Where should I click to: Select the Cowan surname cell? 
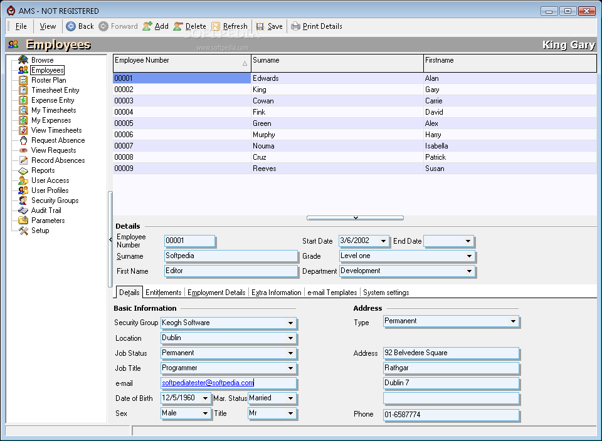tap(337, 101)
